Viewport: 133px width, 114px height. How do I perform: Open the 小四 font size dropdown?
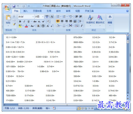pos(43,17)
